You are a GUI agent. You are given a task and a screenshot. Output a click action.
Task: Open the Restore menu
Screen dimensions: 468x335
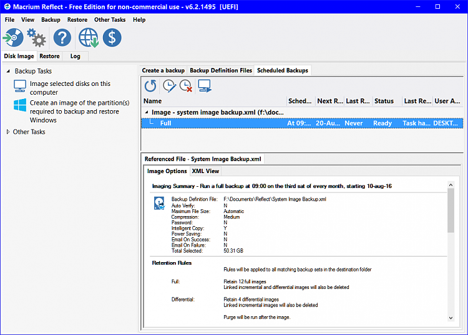(77, 20)
